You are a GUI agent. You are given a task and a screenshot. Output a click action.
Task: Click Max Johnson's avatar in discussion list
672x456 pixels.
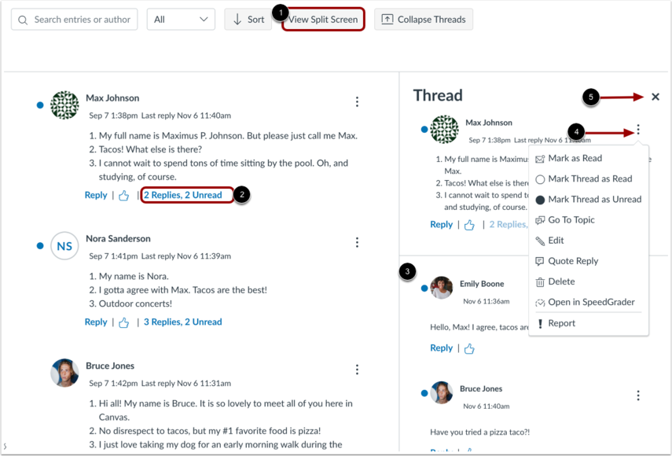(x=64, y=105)
